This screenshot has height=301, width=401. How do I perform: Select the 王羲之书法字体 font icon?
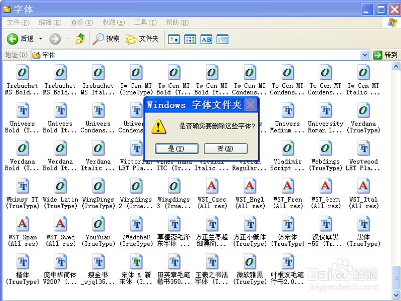pos(212,262)
